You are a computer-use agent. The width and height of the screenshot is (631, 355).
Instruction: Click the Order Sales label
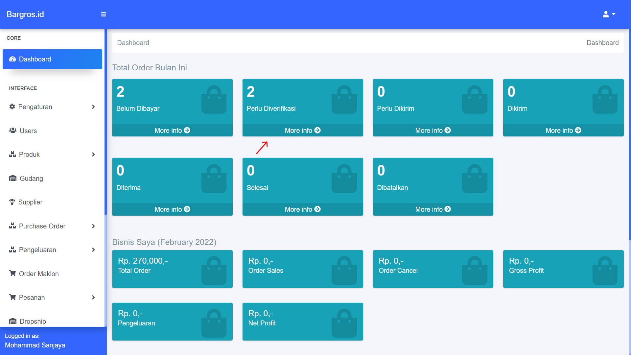266,271
